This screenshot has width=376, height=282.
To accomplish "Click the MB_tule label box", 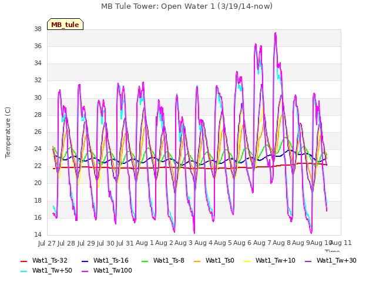I will 65,24.
